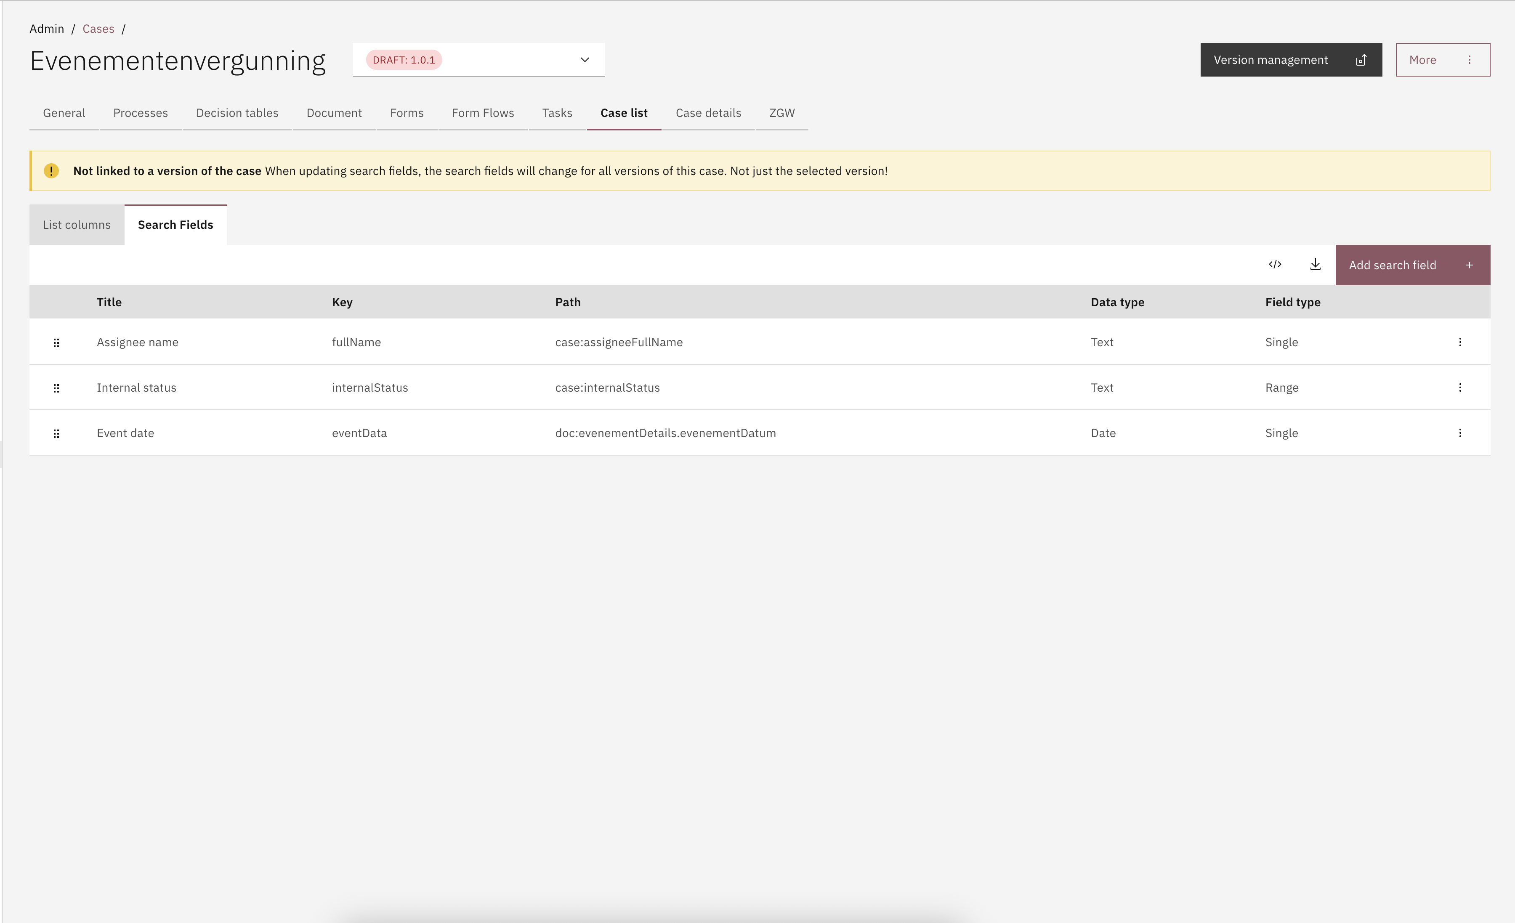Open the Decision tables tab
This screenshot has width=1515, height=923.
tap(237, 113)
